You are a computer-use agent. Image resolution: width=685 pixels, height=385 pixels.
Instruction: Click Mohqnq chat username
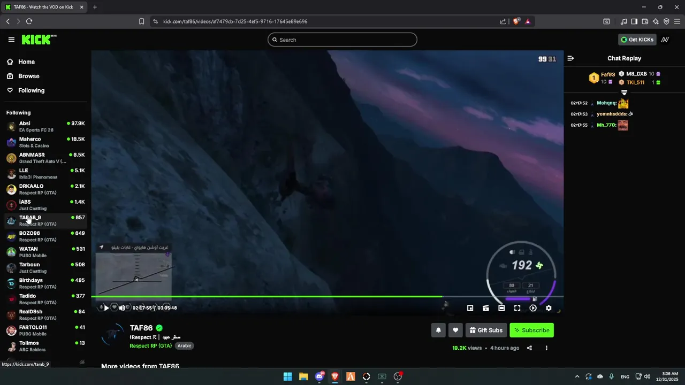coord(607,103)
